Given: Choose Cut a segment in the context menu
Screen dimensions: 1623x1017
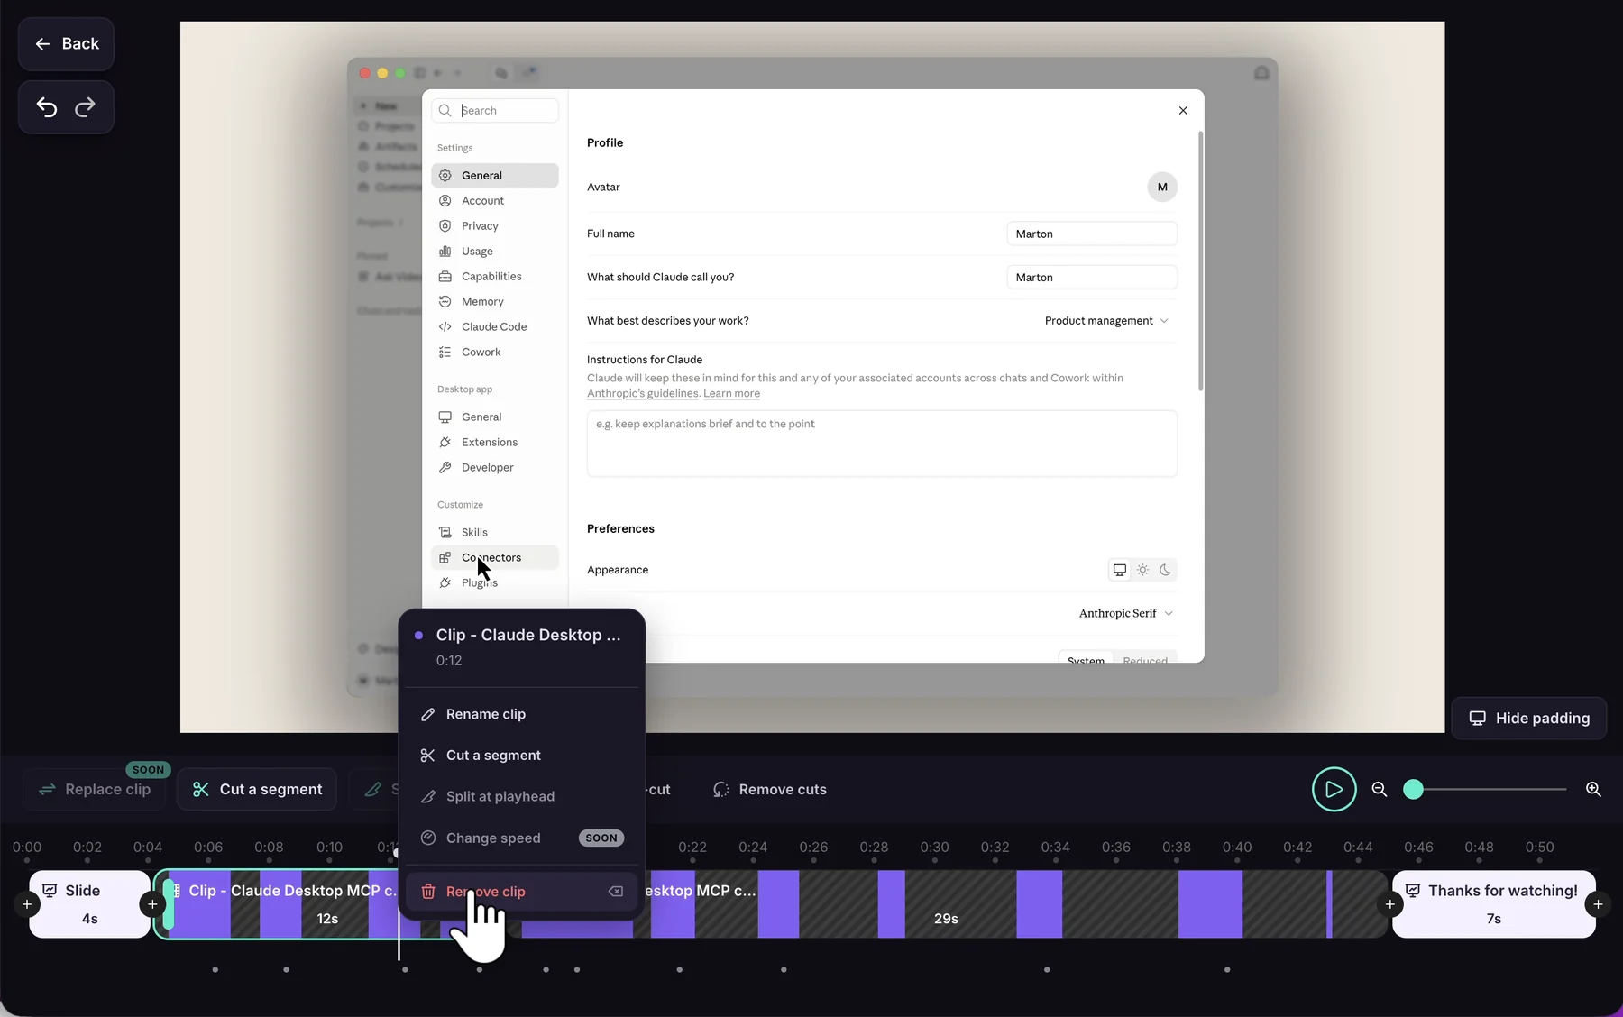Looking at the screenshot, I should (522, 755).
